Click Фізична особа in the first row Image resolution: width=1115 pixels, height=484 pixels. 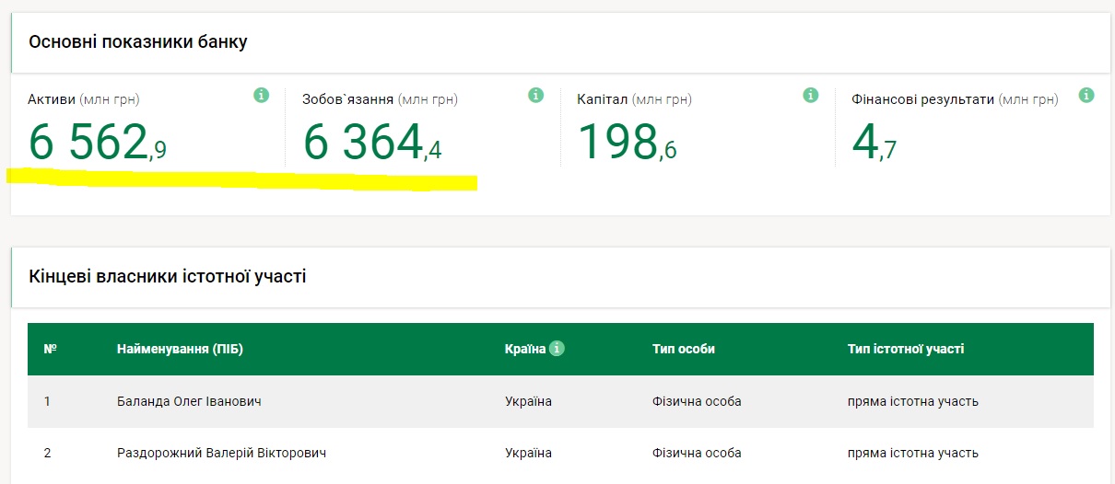[x=696, y=402]
